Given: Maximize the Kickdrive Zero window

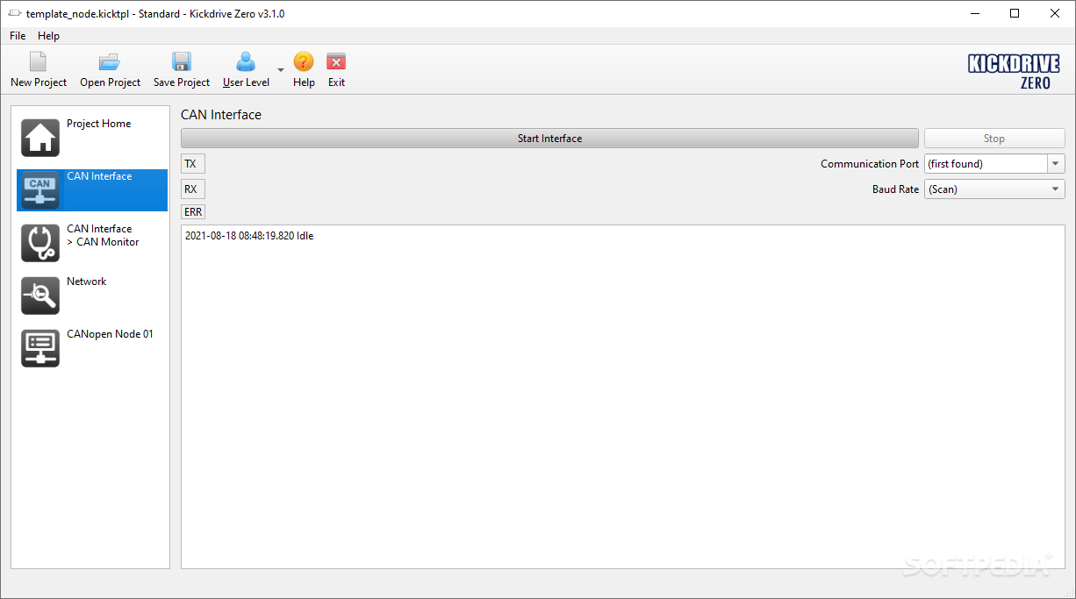Looking at the screenshot, I should (x=1015, y=13).
